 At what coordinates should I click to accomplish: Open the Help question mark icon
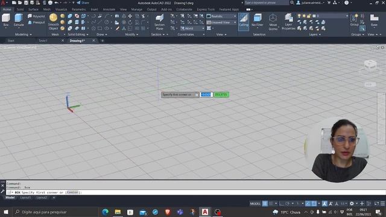point(346,2)
